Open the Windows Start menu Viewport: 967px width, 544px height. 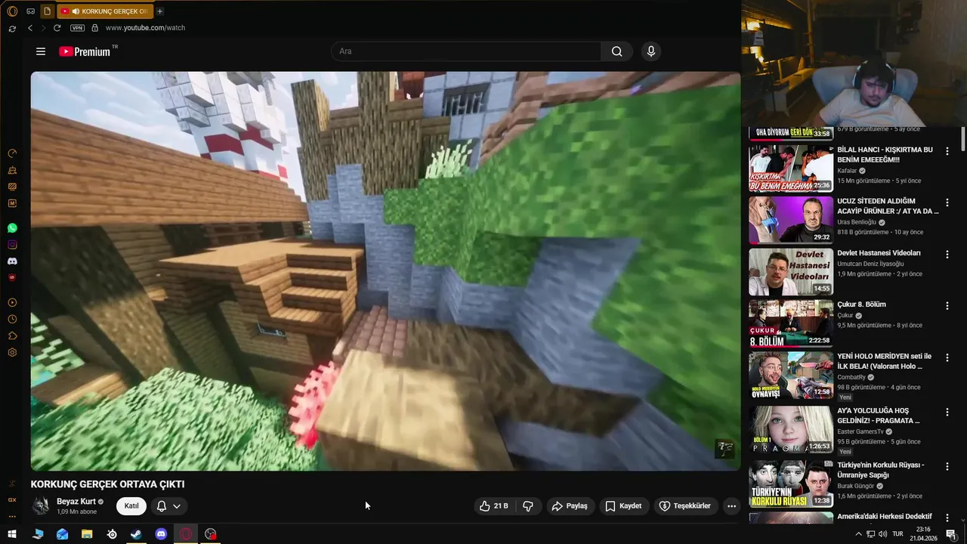(x=12, y=534)
